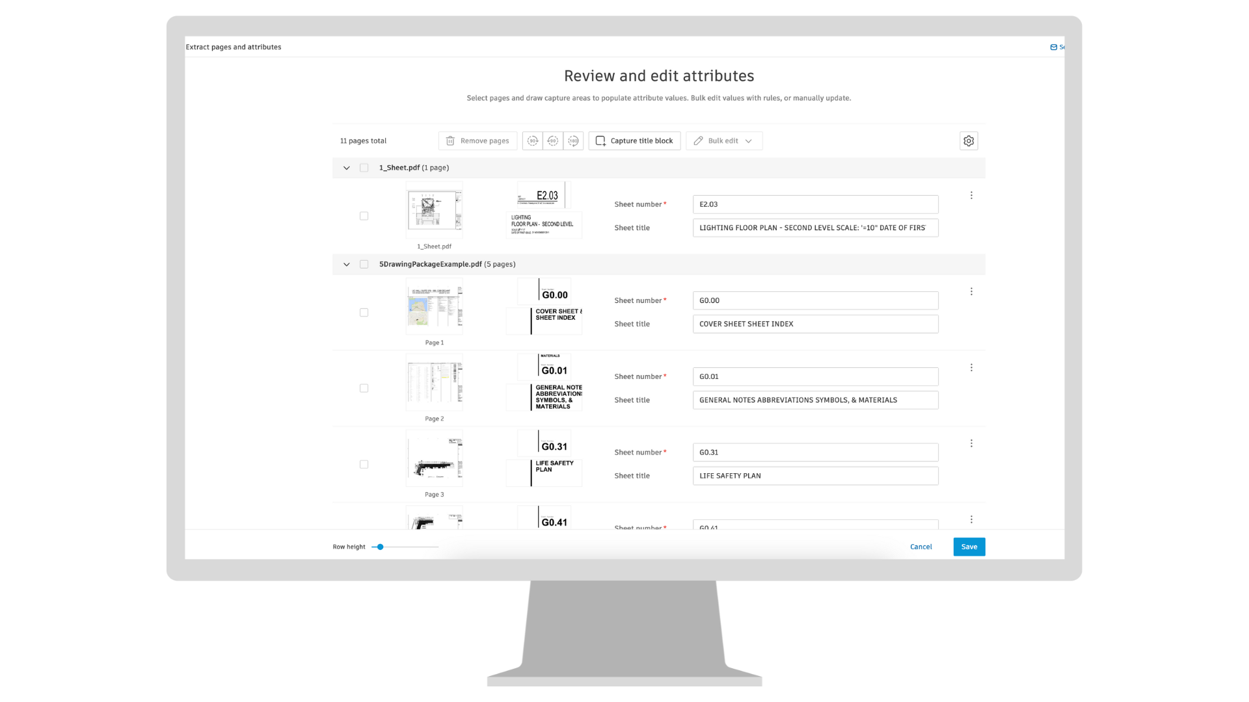1249x702 pixels.
Task: Open the extraction settings gear icon
Action: pos(969,140)
